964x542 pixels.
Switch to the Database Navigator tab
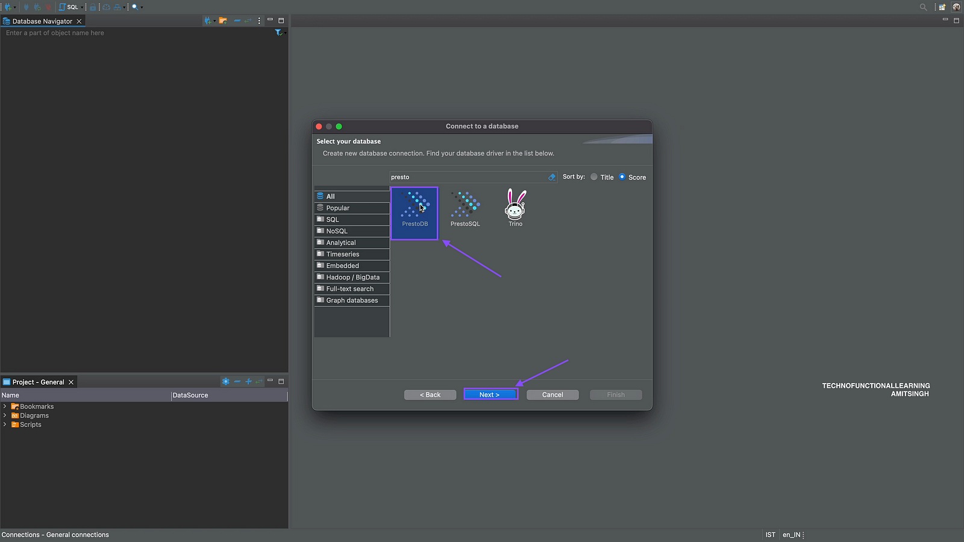(x=42, y=21)
